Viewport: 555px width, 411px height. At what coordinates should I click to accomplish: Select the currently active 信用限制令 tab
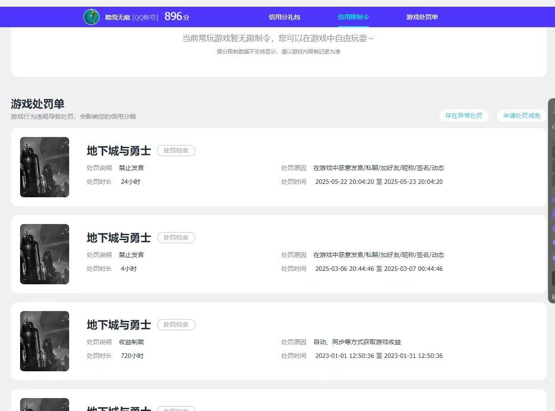353,17
